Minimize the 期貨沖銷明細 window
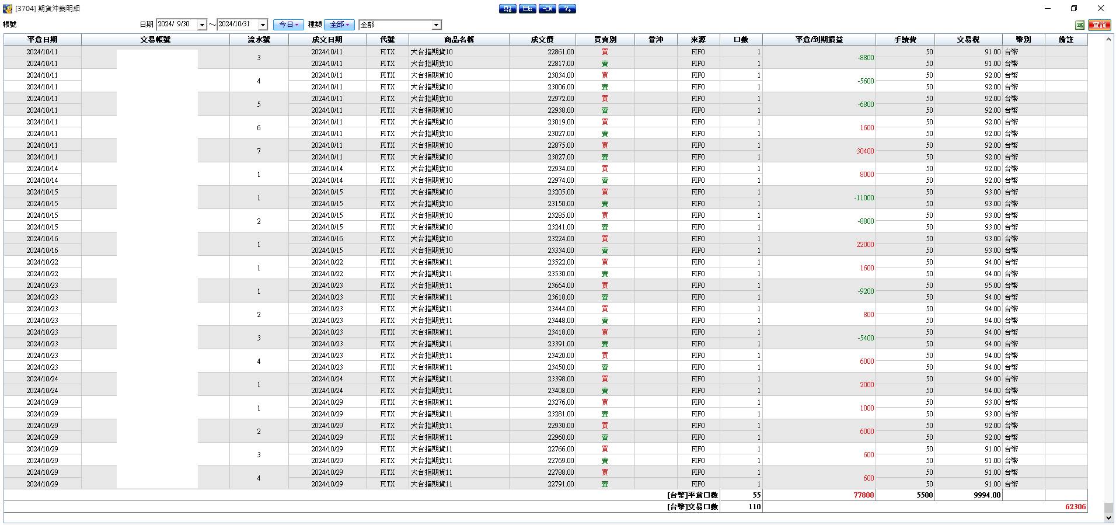This screenshot has width=1116, height=525. [1048, 8]
